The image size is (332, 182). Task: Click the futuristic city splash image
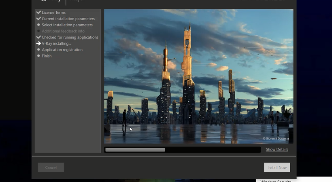pos(198,76)
